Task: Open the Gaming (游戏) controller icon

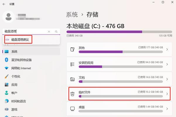Action: point(6,109)
